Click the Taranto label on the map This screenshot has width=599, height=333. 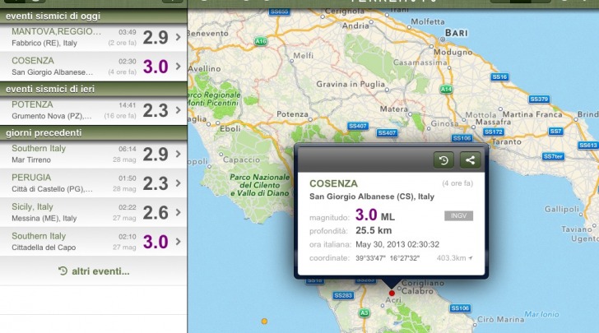[x=507, y=141]
